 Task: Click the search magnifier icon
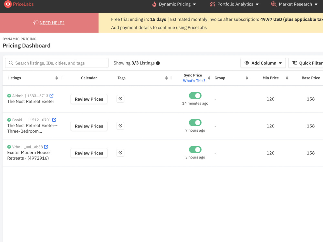point(11,63)
